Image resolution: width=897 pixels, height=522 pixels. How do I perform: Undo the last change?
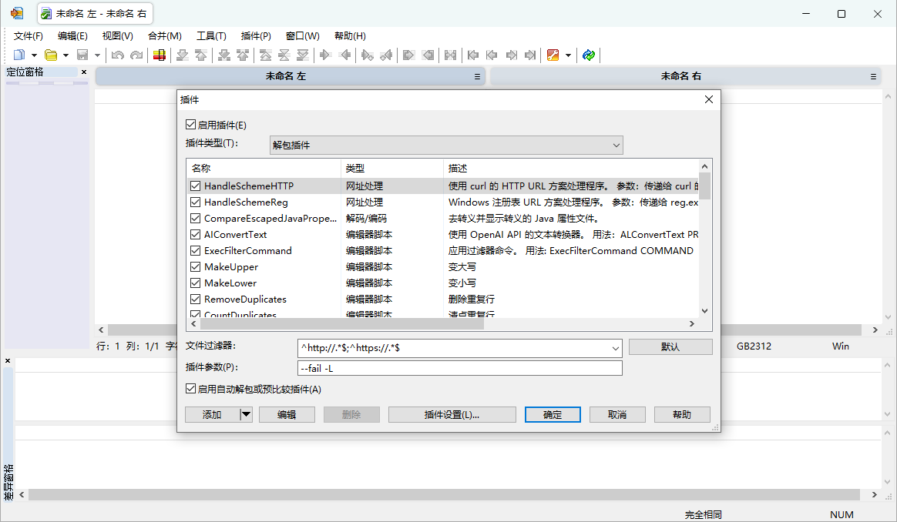click(117, 55)
